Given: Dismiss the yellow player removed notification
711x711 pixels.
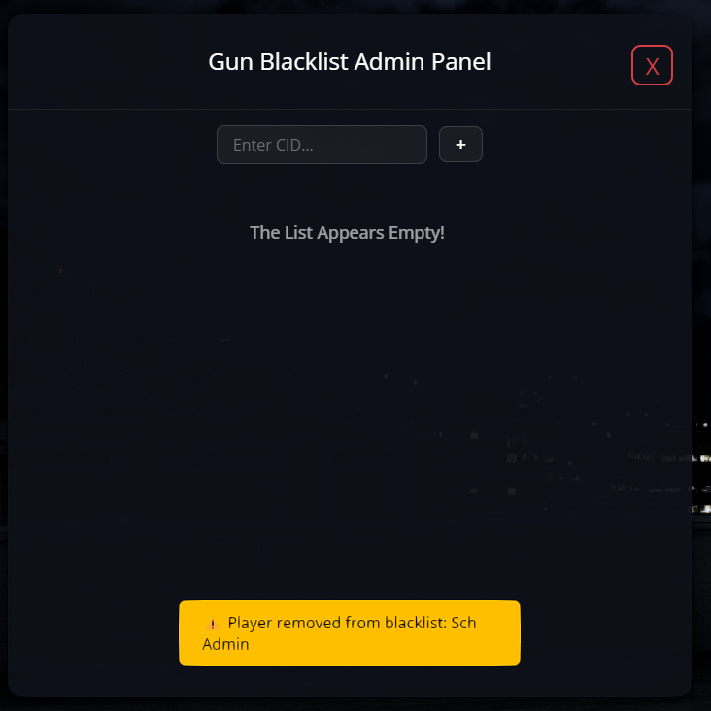Looking at the screenshot, I should [x=349, y=633].
